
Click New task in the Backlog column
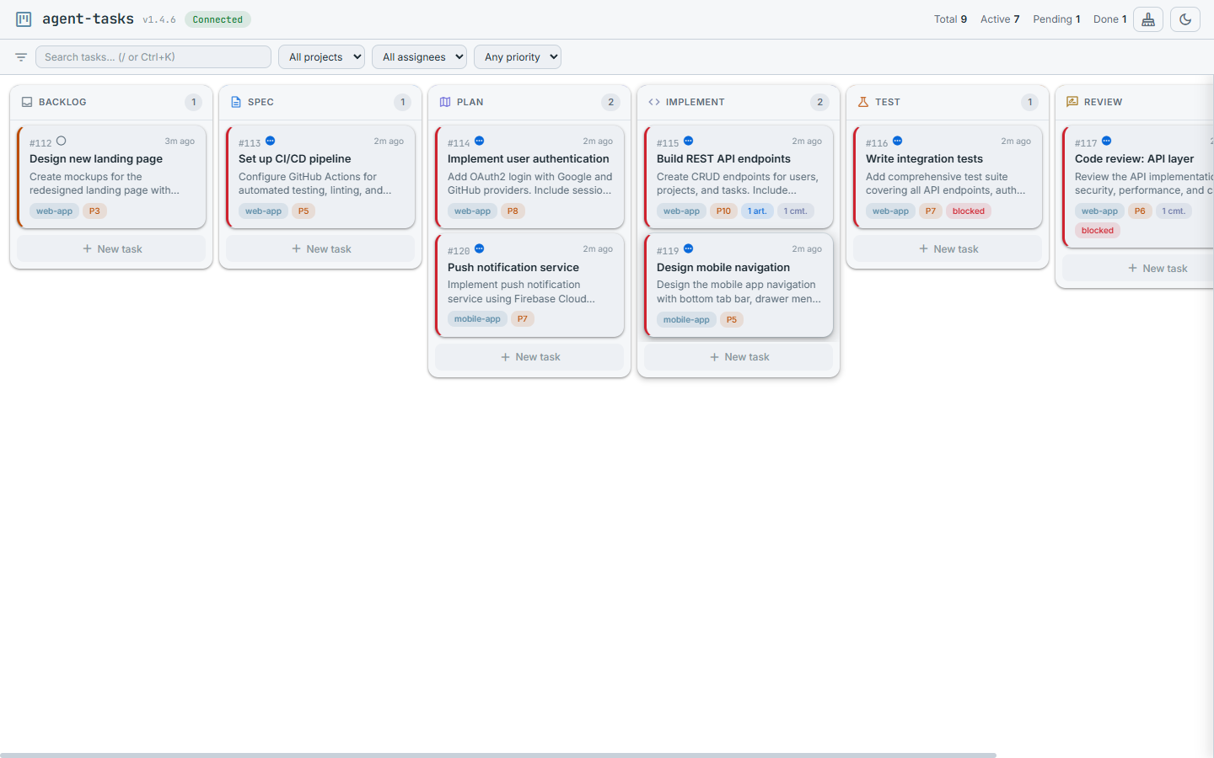(110, 248)
